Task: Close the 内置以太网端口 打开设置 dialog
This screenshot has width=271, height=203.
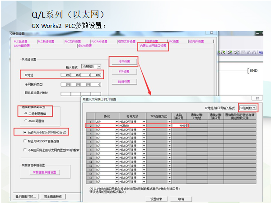Action: click(257, 98)
